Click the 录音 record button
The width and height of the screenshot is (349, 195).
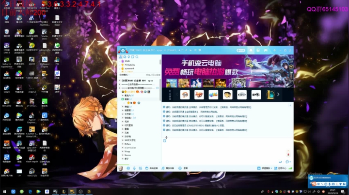[x=183, y=168]
